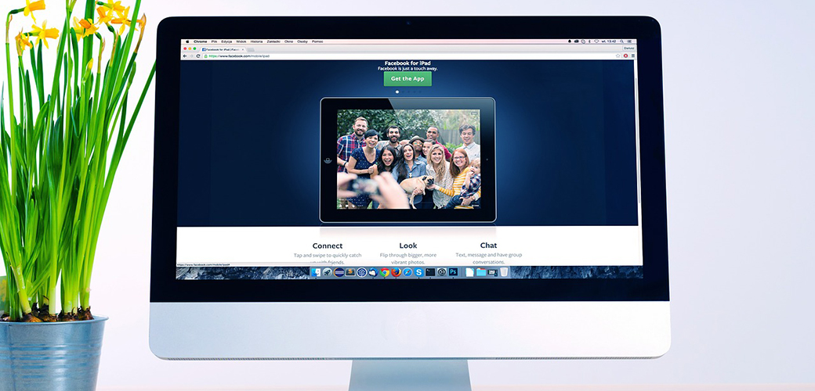
Task: Open Sublime Text from the Dock
Action: [x=350, y=272]
